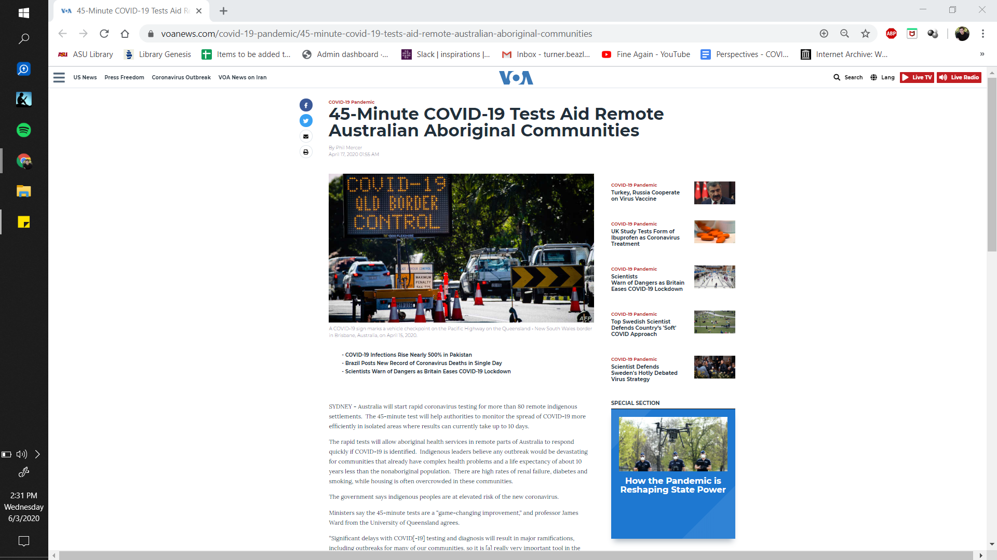The width and height of the screenshot is (997, 560).
Task: Open Spotify from the taskbar
Action: (24, 130)
